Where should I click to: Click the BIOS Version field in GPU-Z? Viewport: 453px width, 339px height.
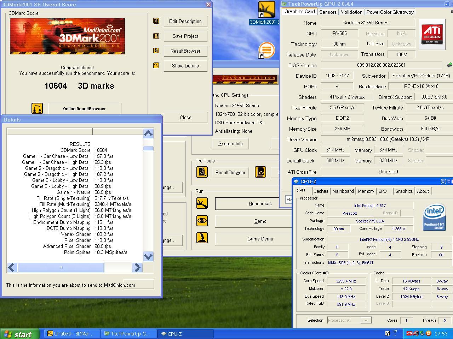coord(381,65)
